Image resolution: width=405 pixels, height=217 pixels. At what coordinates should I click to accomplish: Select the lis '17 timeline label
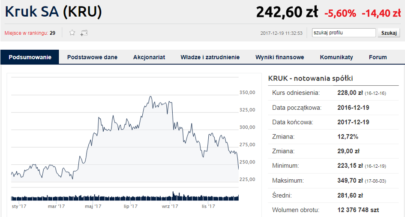tap(208, 206)
